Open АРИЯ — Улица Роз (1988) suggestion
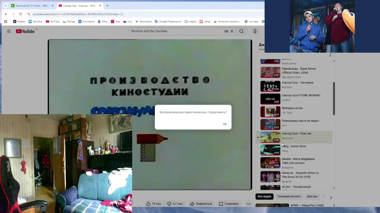The height and width of the screenshot is (213, 380). 307,205
